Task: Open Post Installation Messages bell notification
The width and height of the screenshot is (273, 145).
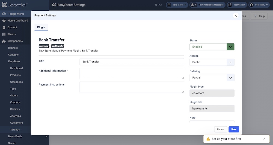Action: [x=207, y=5]
